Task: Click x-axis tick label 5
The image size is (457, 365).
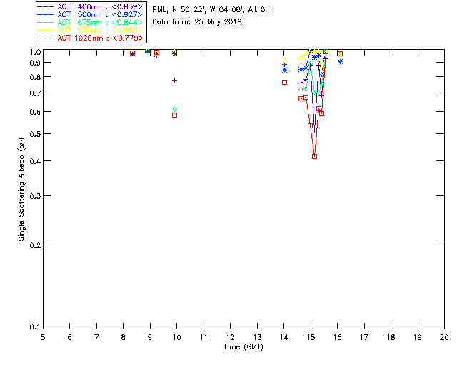Action: coord(43,337)
